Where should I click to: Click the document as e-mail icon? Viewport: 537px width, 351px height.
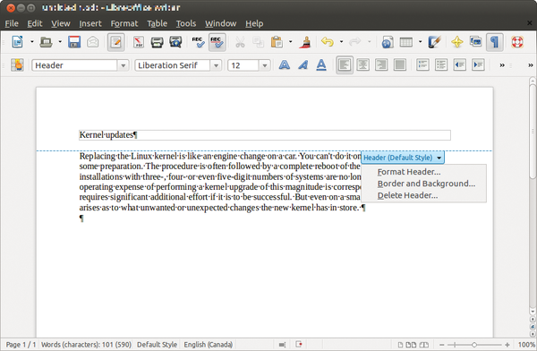tap(93, 42)
